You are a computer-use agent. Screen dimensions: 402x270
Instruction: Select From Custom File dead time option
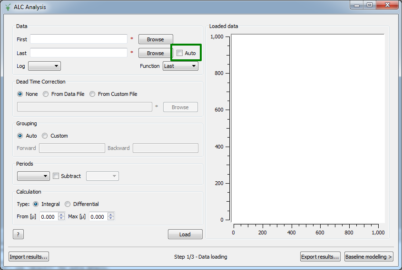(x=93, y=94)
